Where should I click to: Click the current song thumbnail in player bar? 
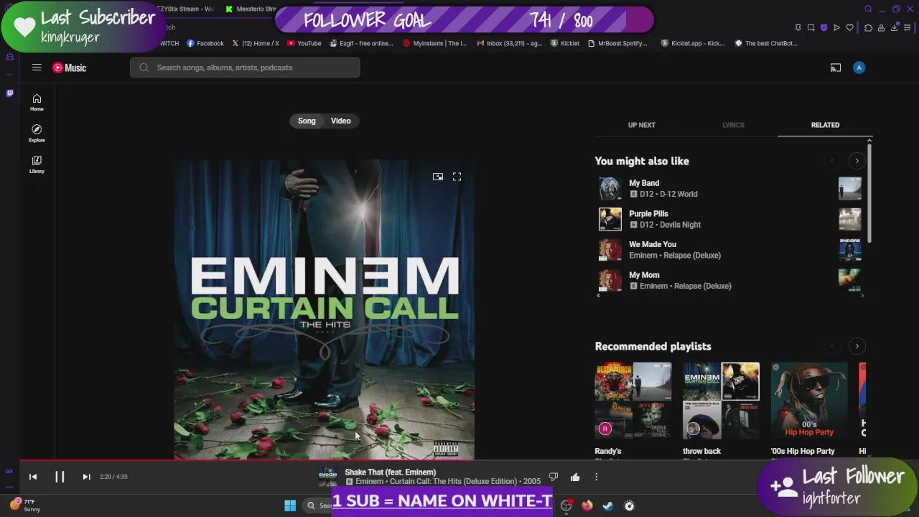point(328,477)
